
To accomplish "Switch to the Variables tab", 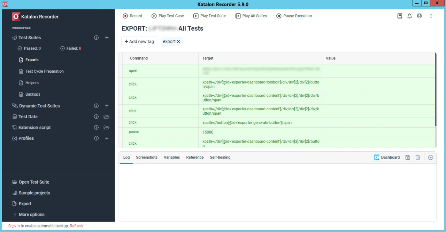I will coord(172,158).
